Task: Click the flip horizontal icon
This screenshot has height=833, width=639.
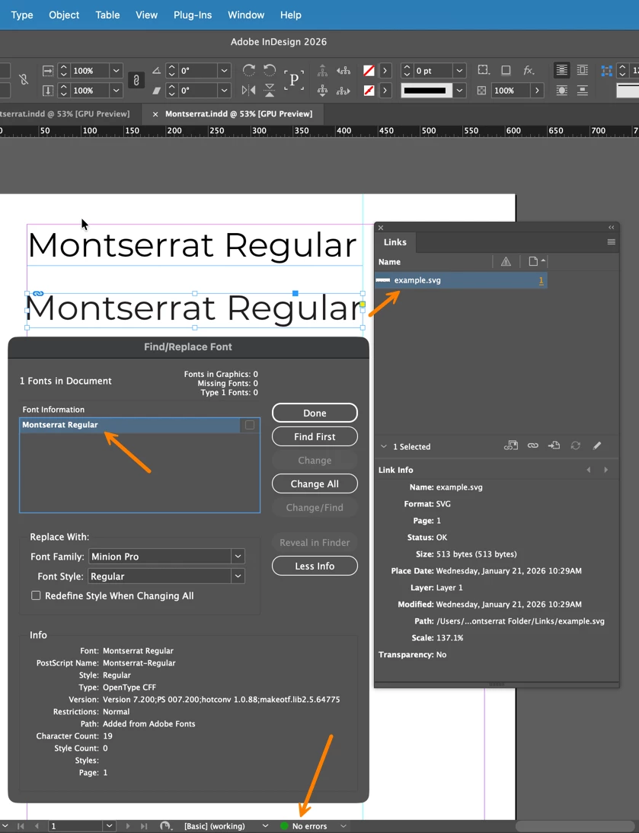Action: pyautogui.click(x=248, y=91)
